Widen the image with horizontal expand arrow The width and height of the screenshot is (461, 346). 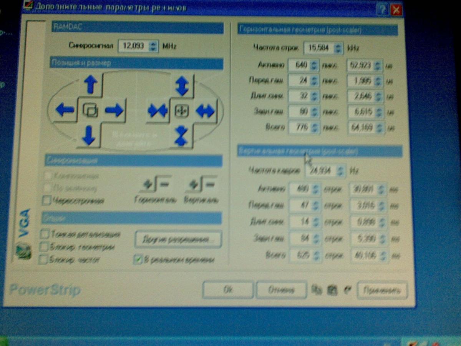pos(205,111)
